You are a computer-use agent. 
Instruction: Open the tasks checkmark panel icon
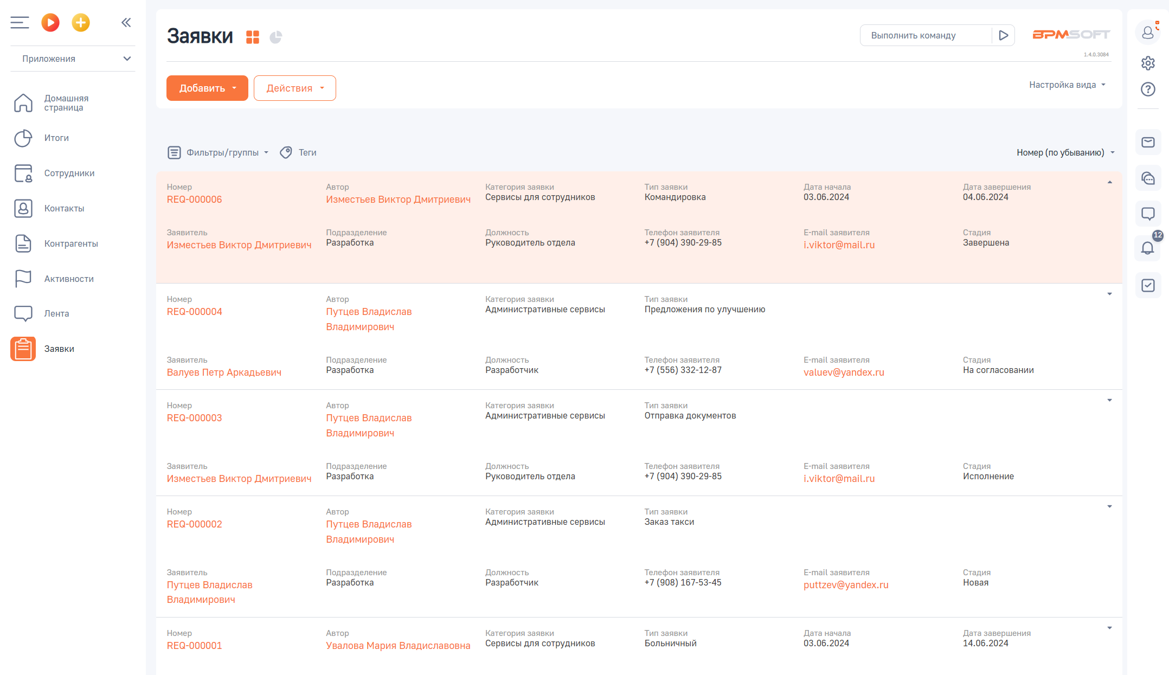click(x=1148, y=285)
